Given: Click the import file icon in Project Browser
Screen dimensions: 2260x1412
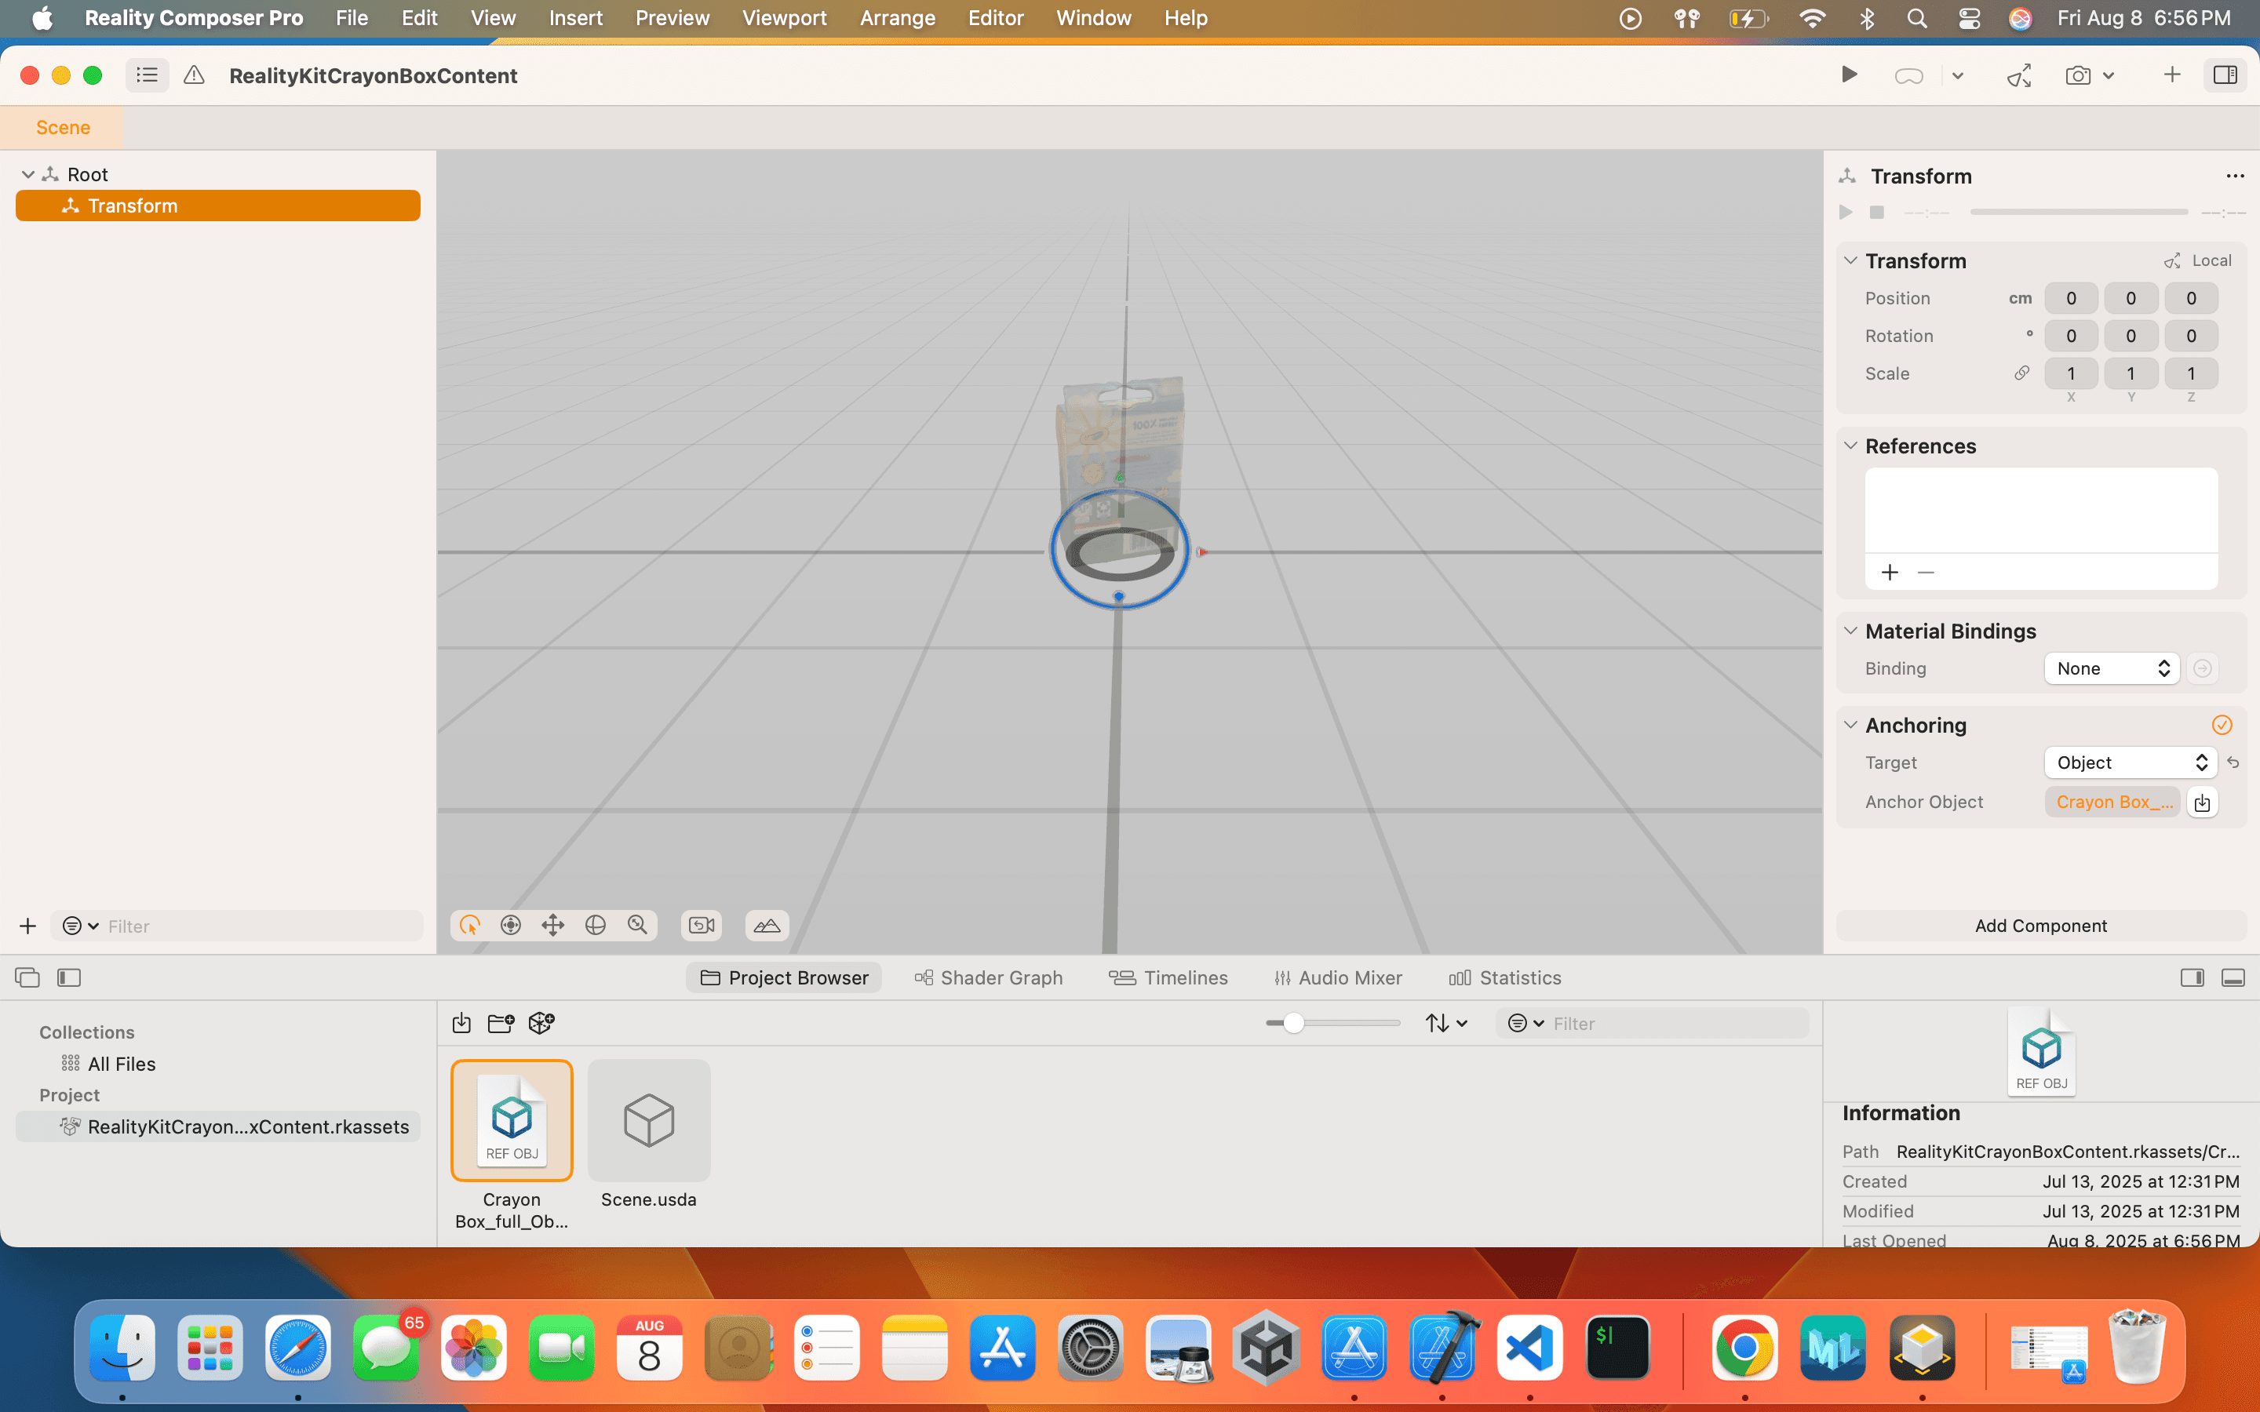Looking at the screenshot, I should (461, 1023).
